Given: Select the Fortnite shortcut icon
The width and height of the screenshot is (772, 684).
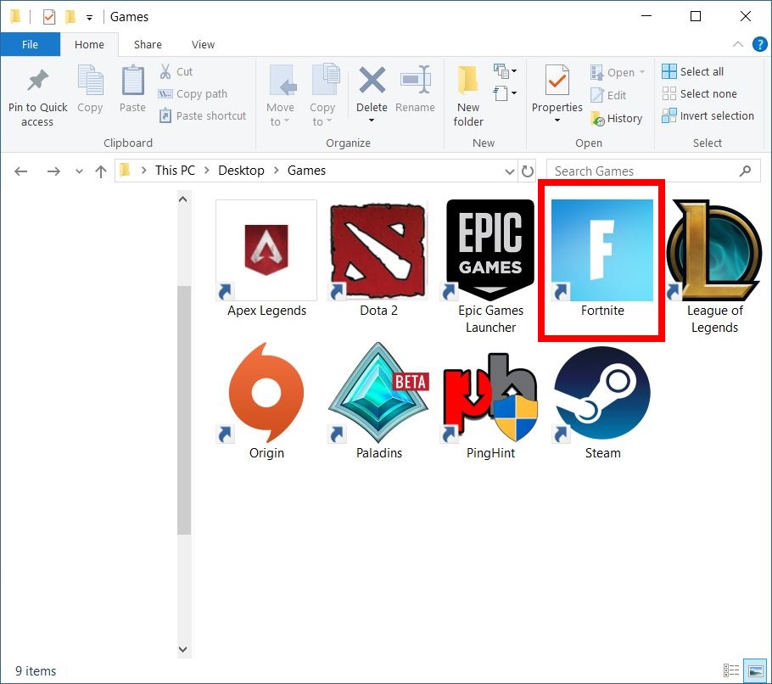Looking at the screenshot, I should coord(602,250).
